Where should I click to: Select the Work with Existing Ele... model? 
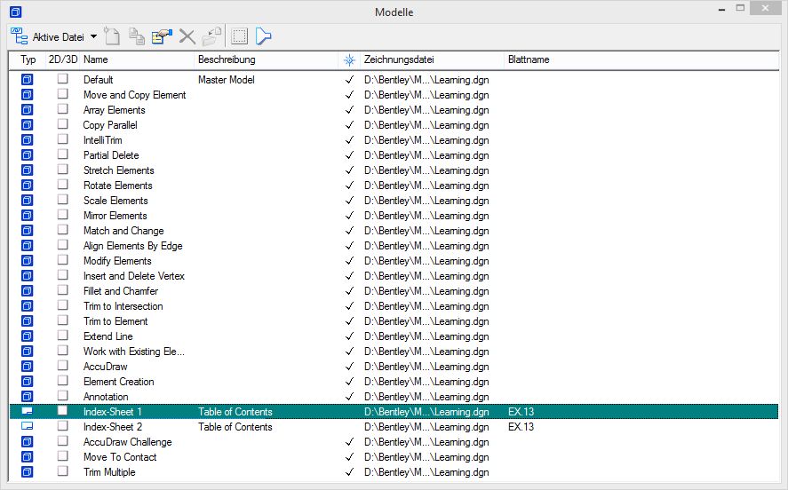[x=133, y=351]
